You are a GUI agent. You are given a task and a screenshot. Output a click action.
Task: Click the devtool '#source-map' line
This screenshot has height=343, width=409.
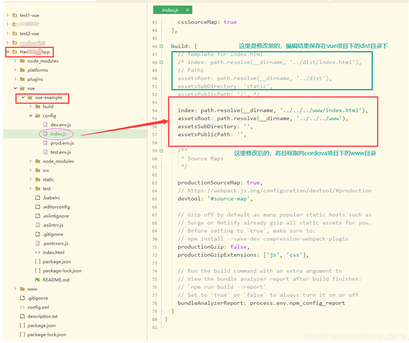point(215,199)
